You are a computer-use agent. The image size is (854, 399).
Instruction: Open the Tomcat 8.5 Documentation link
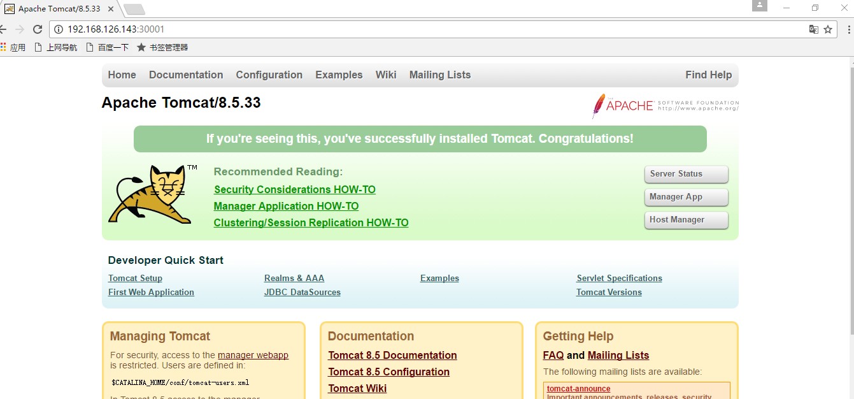tap(392, 355)
